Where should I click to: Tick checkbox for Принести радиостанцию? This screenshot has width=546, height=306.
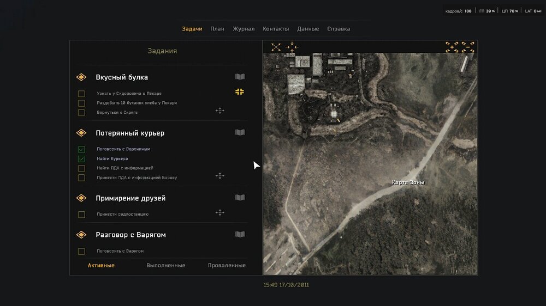click(x=81, y=215)
